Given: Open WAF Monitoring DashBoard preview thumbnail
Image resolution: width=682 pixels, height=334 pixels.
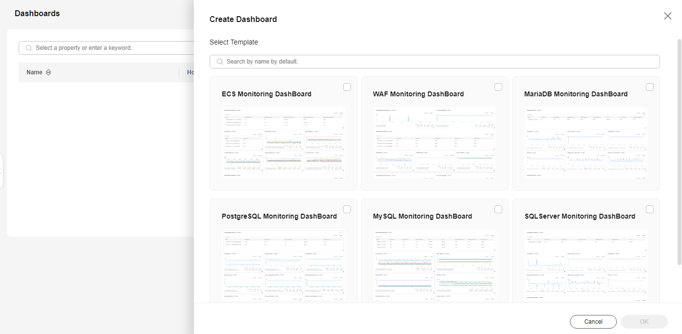Looking at the screenshot, I should click(x=435, y=143).
